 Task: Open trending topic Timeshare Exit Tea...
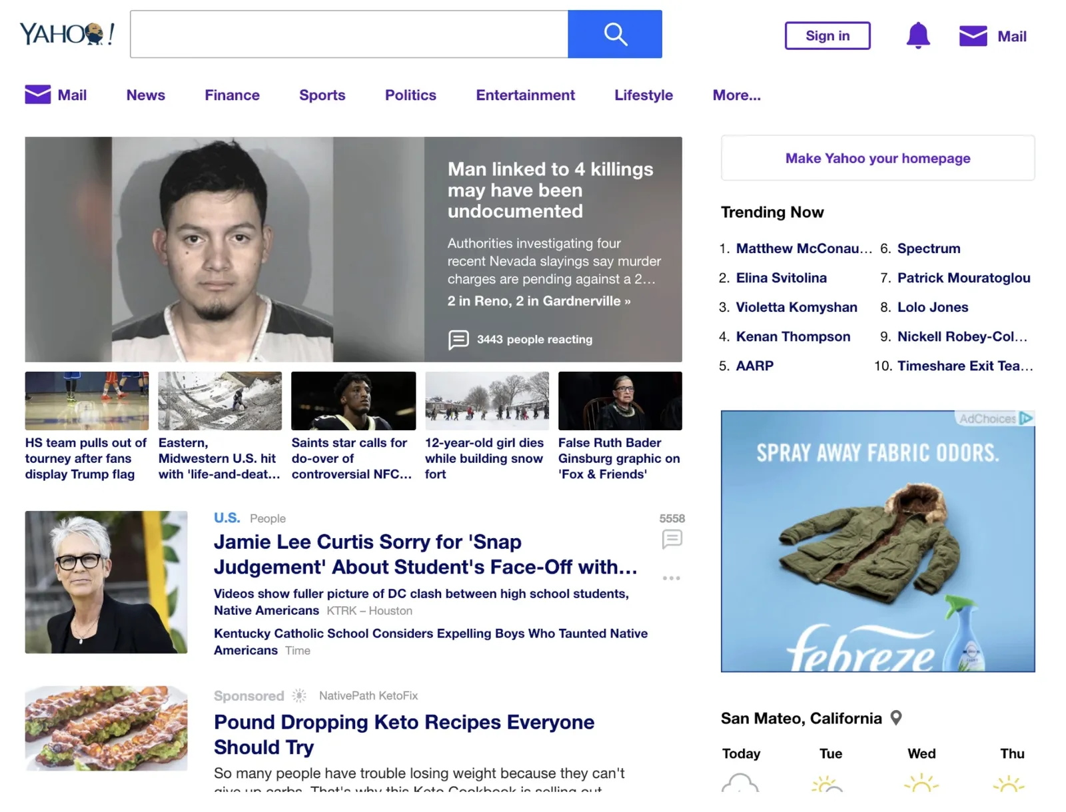(965, 366)
